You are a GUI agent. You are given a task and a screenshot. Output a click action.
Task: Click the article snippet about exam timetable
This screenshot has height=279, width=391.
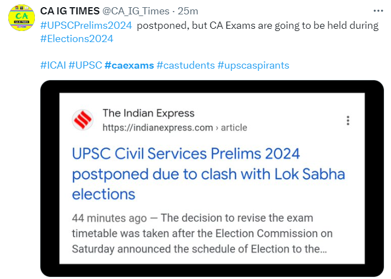pyautogui.click(x=202, y=233)
